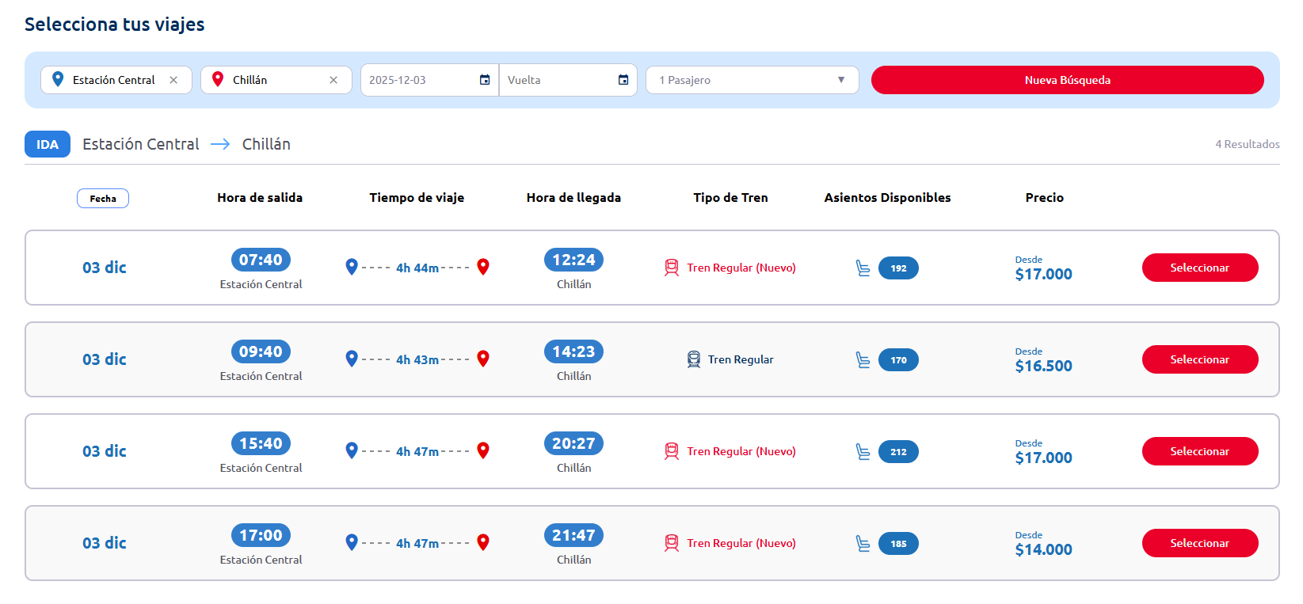Click the 2025-12-03 departure date field
This screenshot has width=1303, height=604.
(x=420, y=80)
